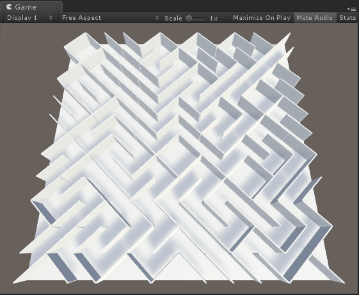
Task: Click the Game tab Pac-Man icon
Action: point(9,7)
